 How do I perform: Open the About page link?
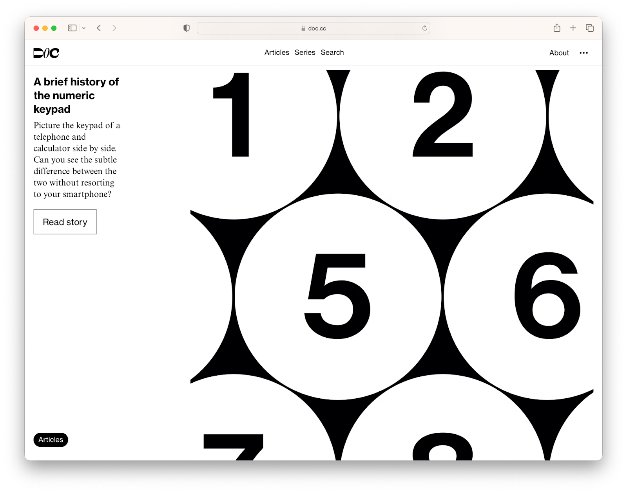tap(559, 53)
